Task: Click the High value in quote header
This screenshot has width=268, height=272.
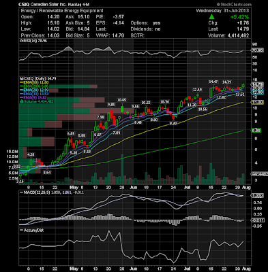Action: click(54, 23)
